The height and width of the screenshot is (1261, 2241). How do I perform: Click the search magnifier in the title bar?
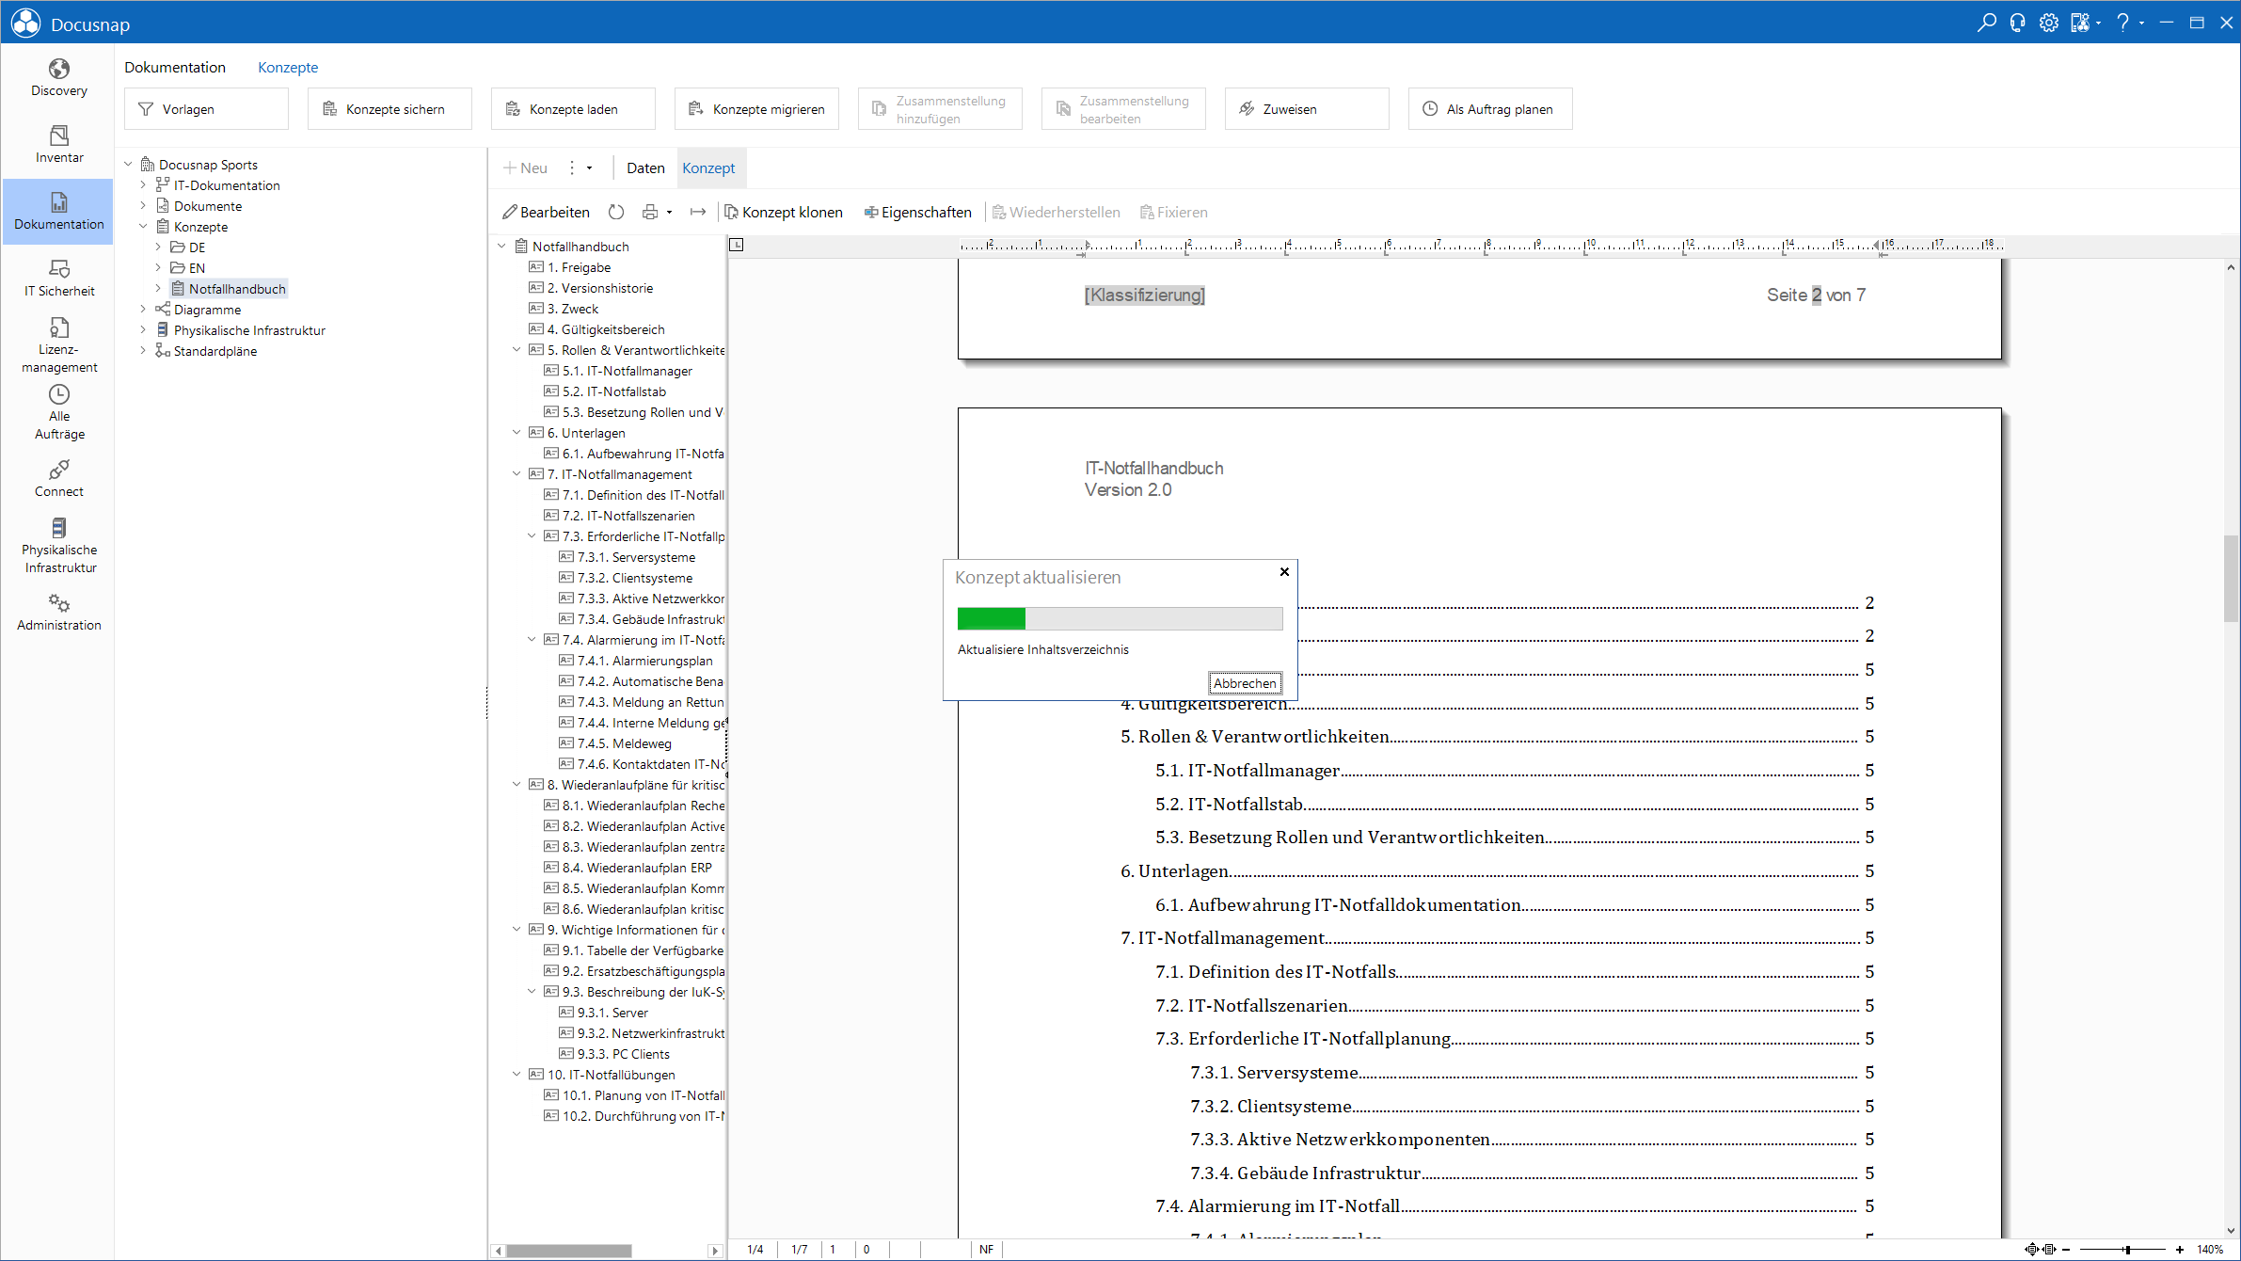tap(1986, 23)
